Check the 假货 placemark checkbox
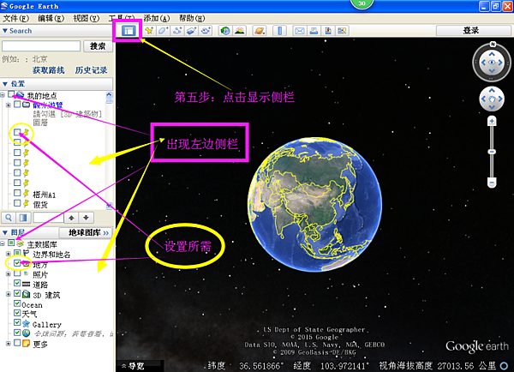This screenshot has width=514, height=372. point(17,203)
